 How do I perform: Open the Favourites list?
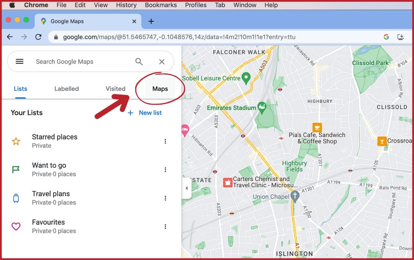(91, 227)
